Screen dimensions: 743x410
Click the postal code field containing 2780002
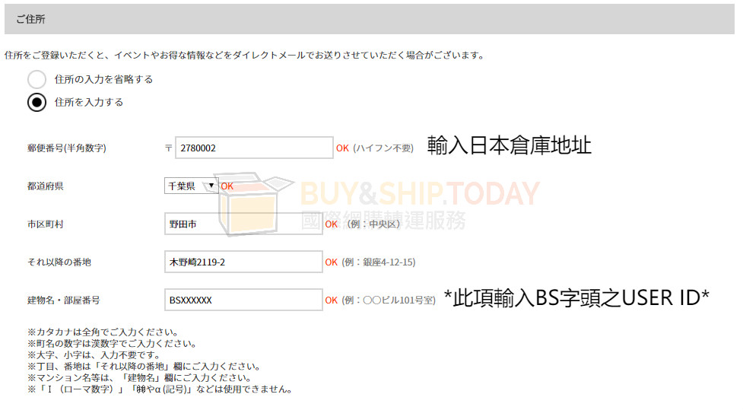254,148
